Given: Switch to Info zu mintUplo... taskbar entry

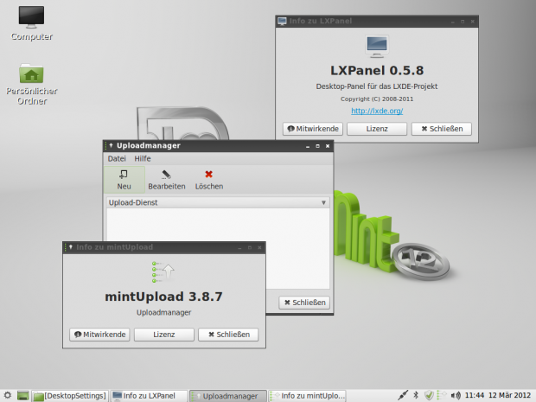Looking at the screenshot, I should 307,396.
